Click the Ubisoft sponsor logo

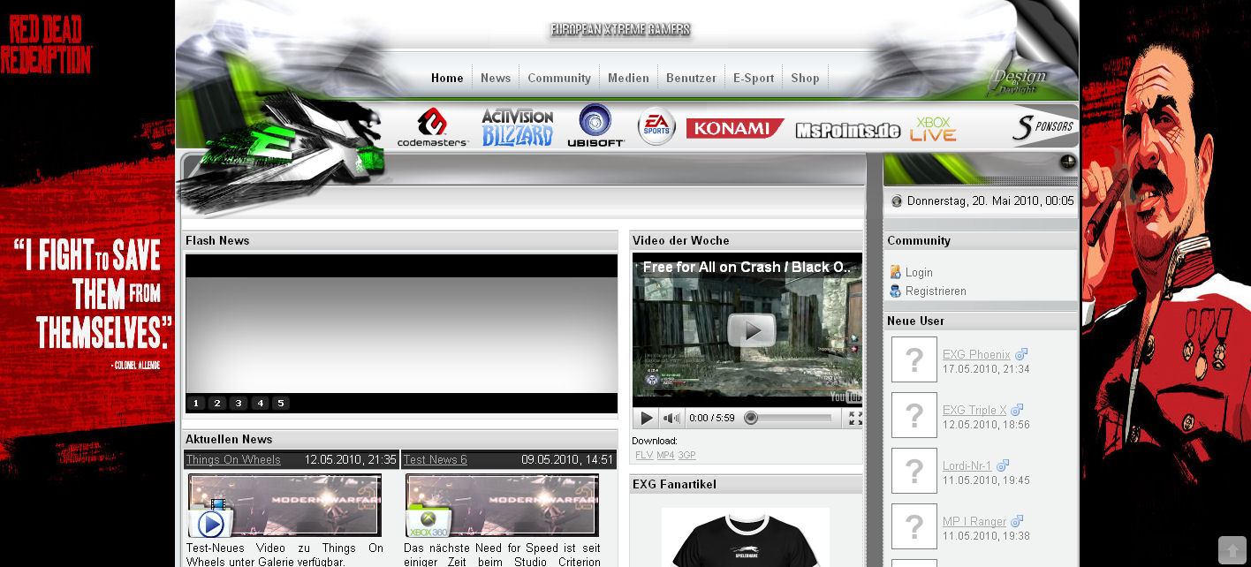point(595,125)
